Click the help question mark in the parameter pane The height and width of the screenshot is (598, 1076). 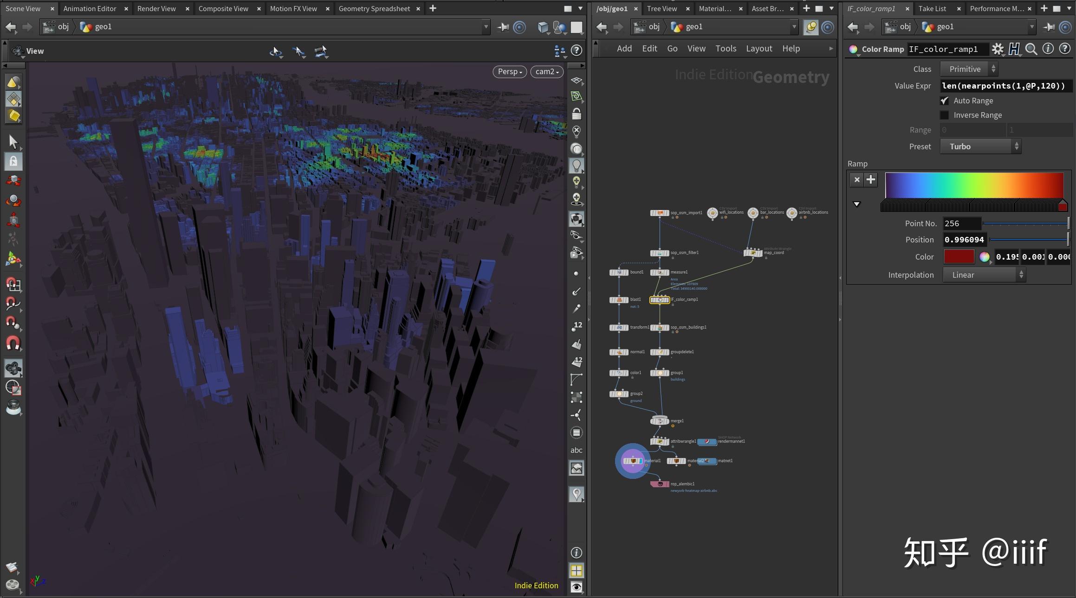click(1065, 49)
